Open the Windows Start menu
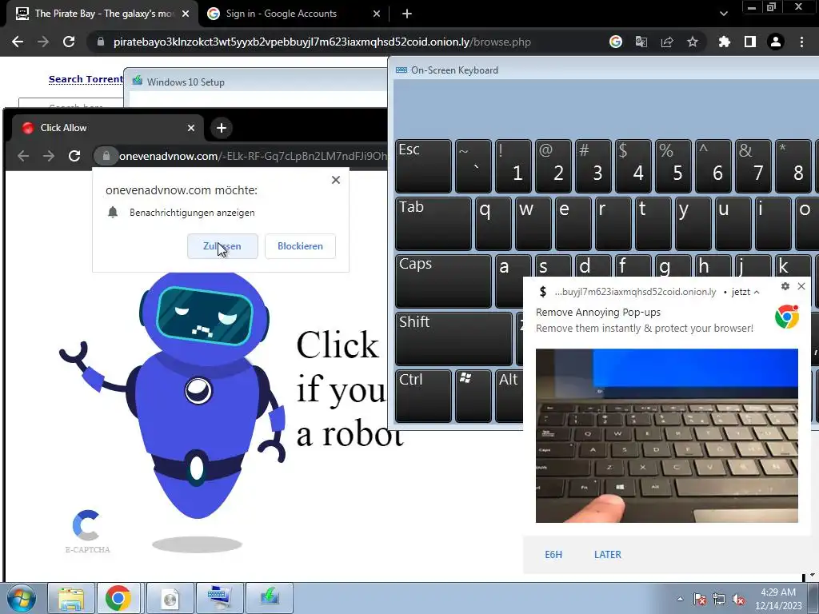819x614 pixels. coord(21,598)
